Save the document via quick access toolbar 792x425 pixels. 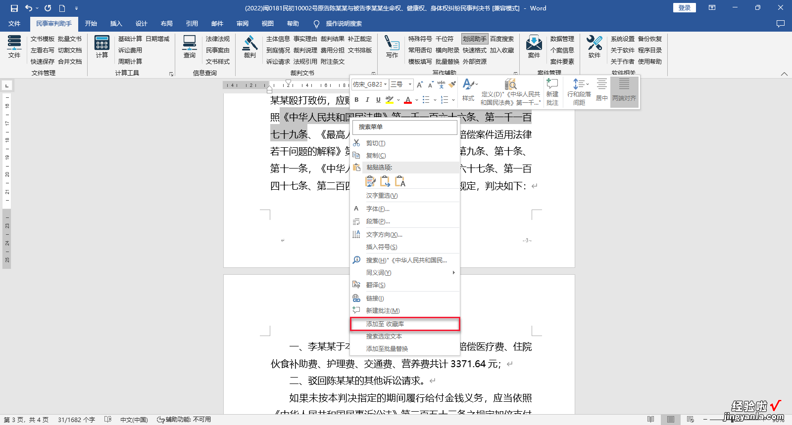pyautogui.click(x=14, y=8)
